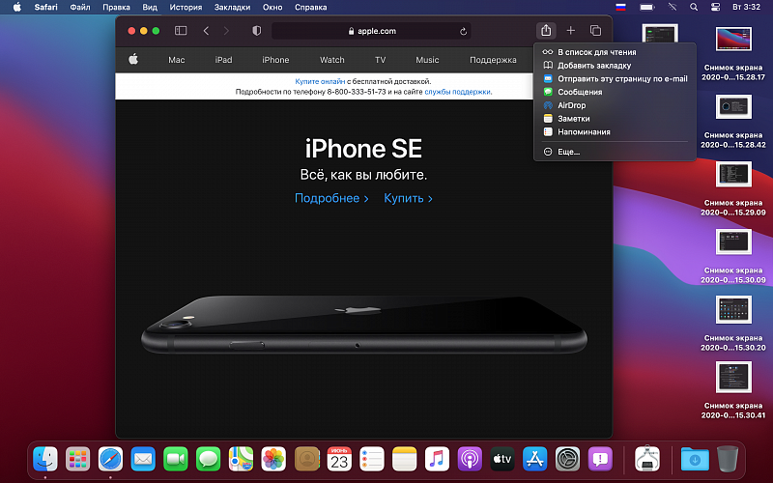Open Photos from the Dock
The height and width of the screenshot is (483, 773).
click(x=273, y=460)
